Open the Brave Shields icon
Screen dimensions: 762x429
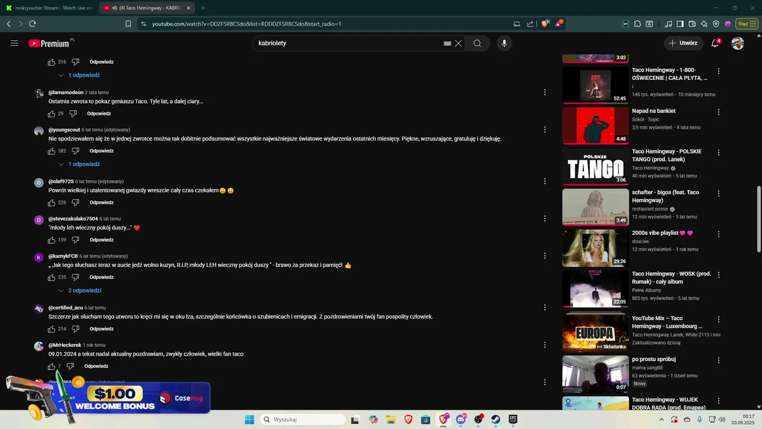pos(545,24)
